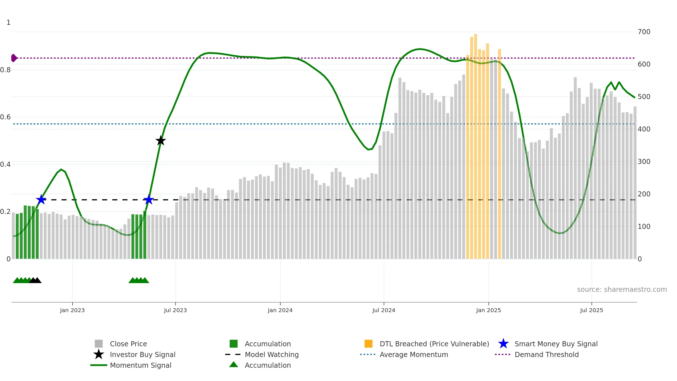Click the Jul 2025 axis tick label

[x=592, y=310]
